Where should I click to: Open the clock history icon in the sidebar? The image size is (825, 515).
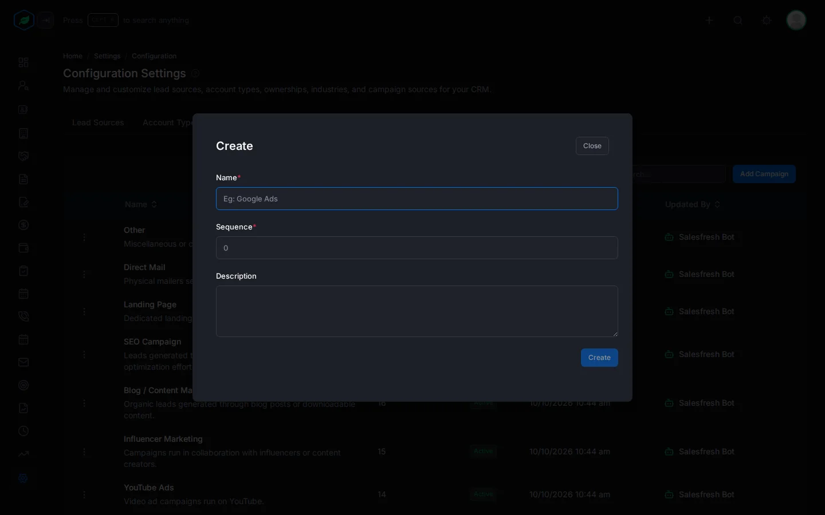tap(23, 431)
